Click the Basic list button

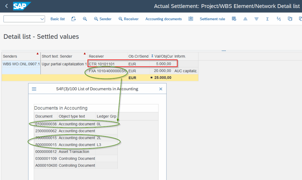click(x=58, y=19)
